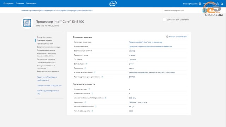Open help icon next to Условия использования
This screenshot has width=226, height=127.
(95, 72)
